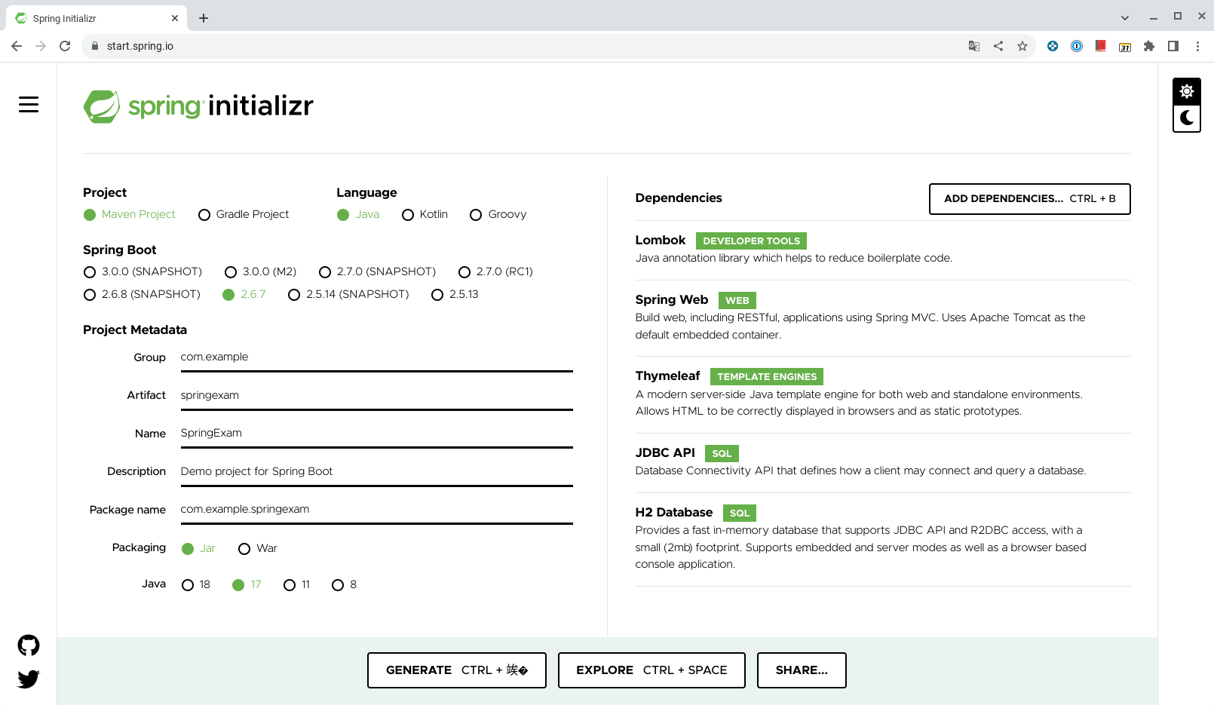The image size is (1214, 705).
Task: Open the hamburger menu on the left
Action: pyautogui.click(x=29, y=105)
